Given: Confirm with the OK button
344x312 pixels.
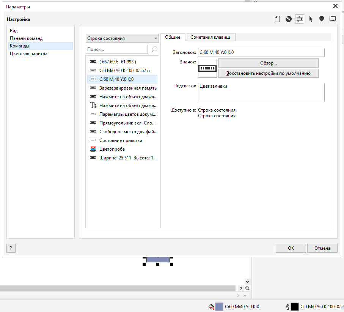Looking at the screenshot, I should (x=291, y=248).
